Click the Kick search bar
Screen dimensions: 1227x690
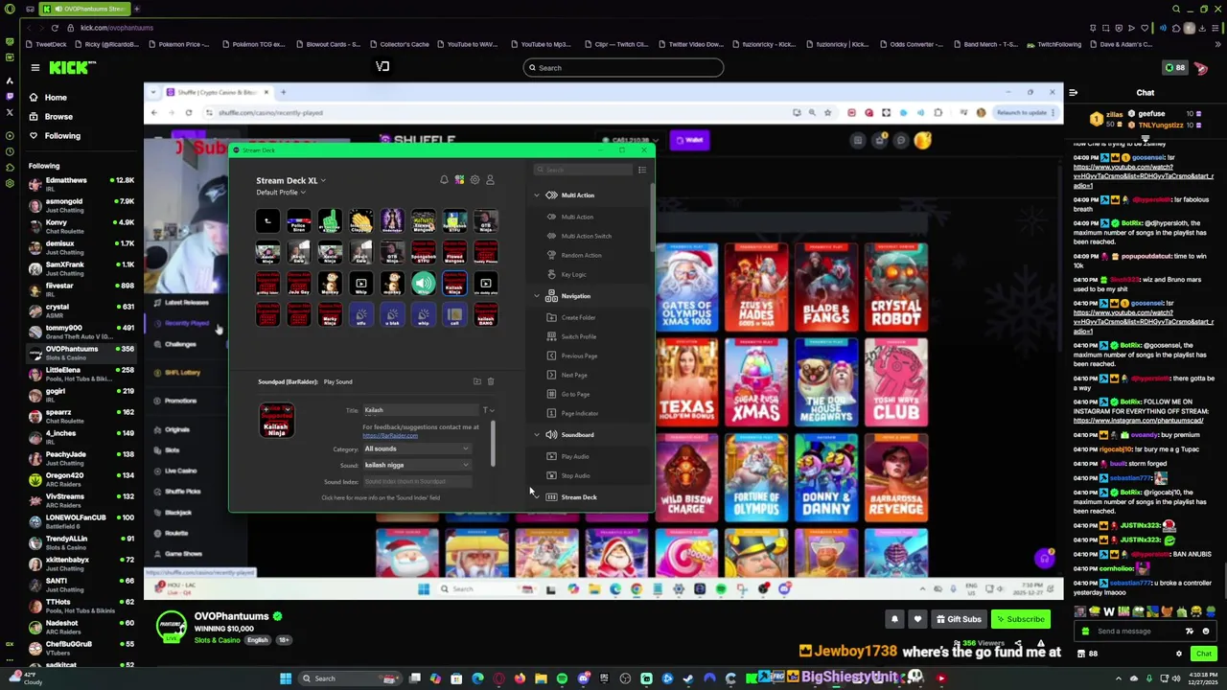[623, 68]
